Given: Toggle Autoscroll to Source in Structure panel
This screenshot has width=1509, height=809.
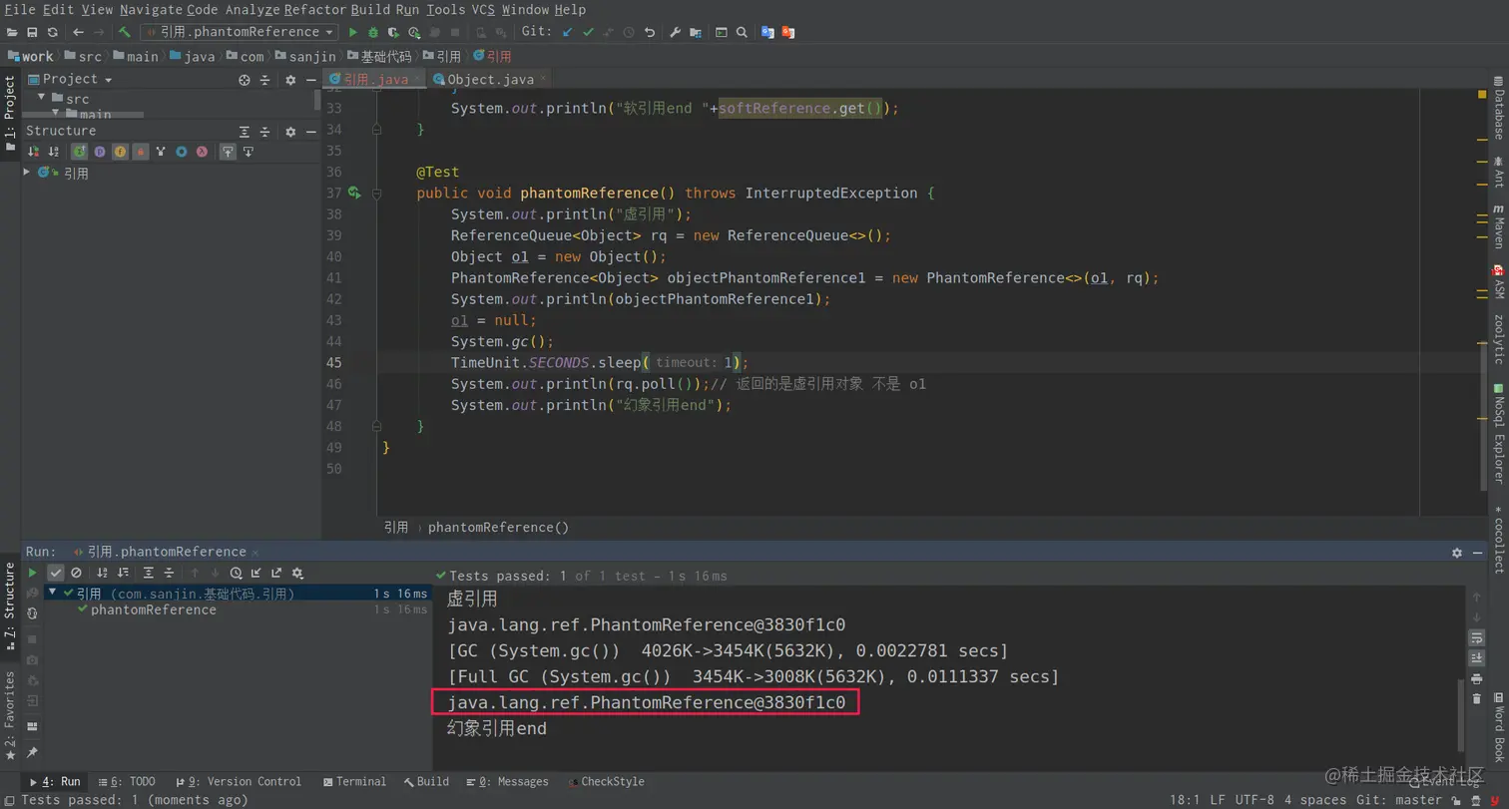Looking at the screenshot, I should click(228, 152).
